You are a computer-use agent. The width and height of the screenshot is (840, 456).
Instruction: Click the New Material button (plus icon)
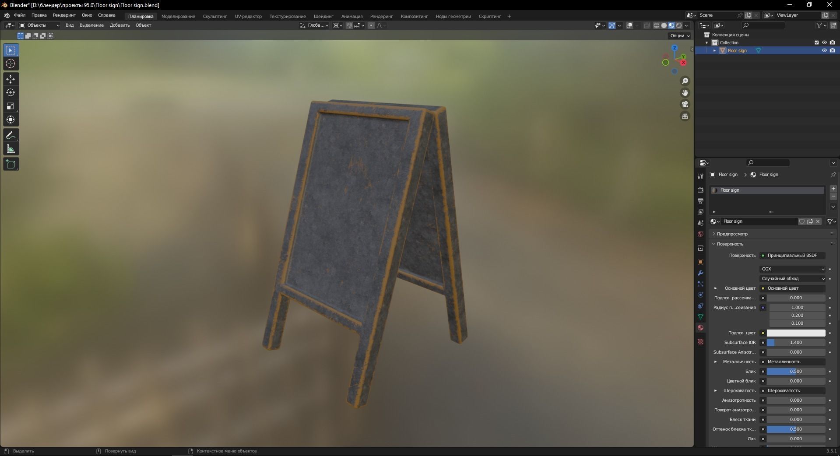(x=833, y=189)
